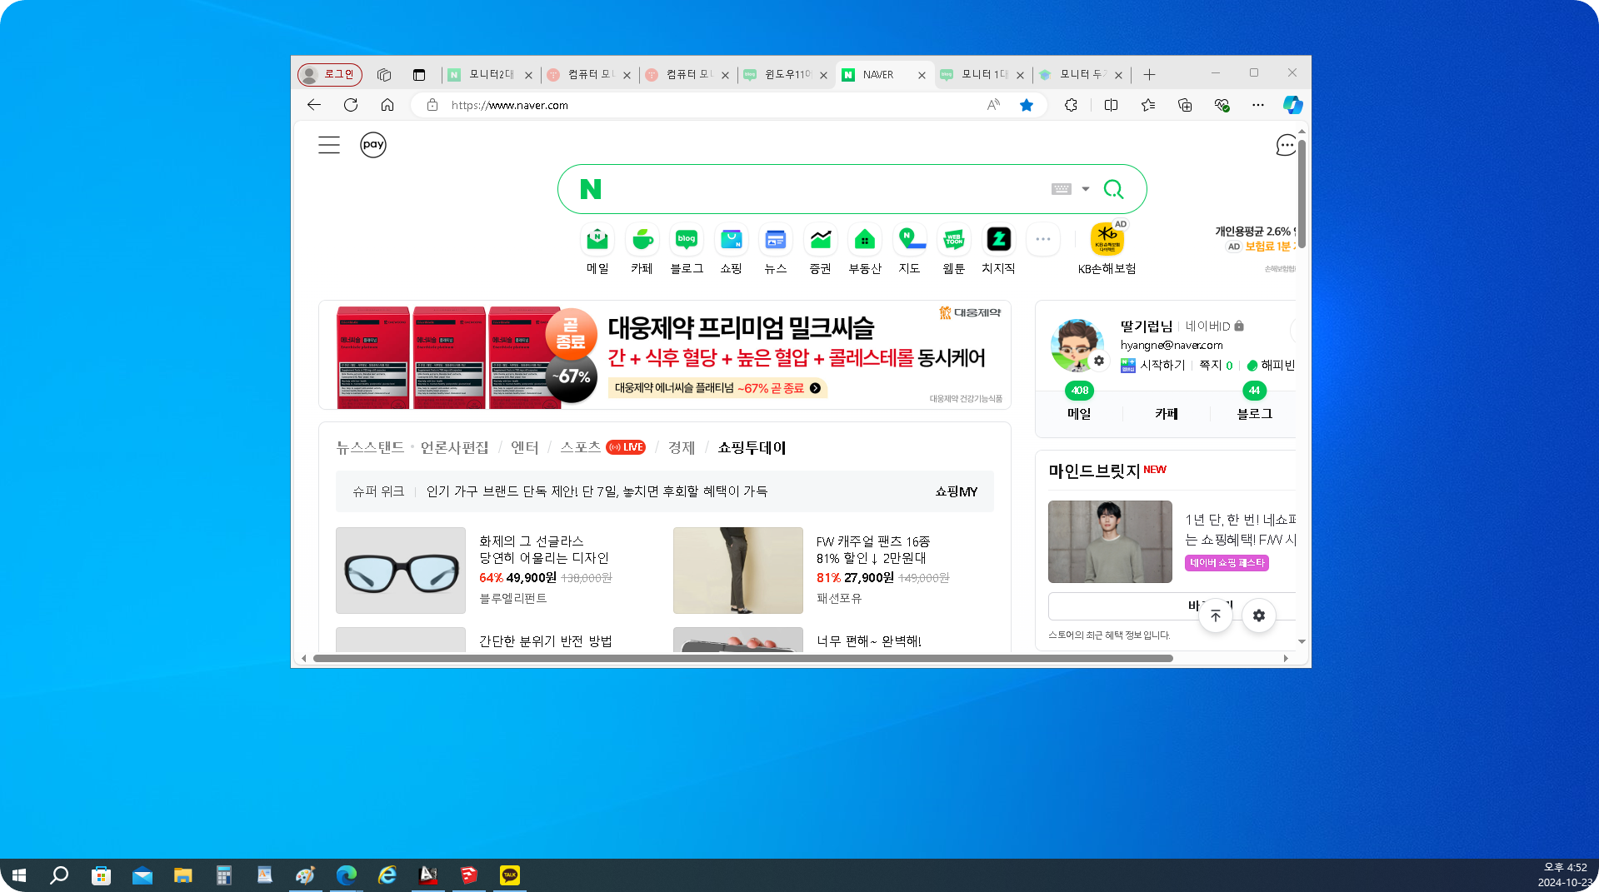Open the vertical tabs tab actions menu
The width and height of the screenshot is (1599, 892).
[x=419, y=75]
